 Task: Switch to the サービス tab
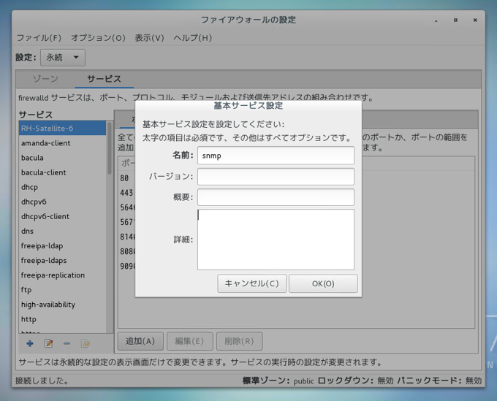[x=104, y=79]
